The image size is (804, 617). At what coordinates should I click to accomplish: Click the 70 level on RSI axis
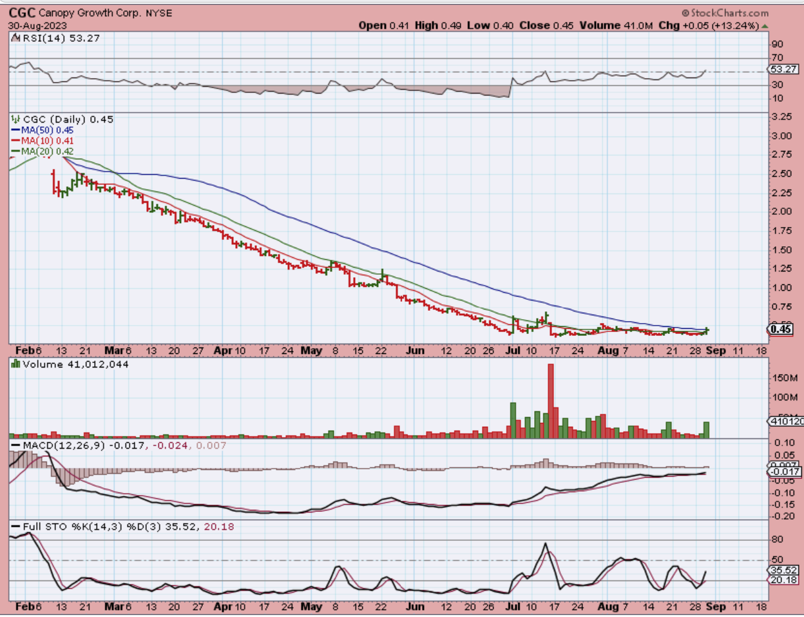[778, 58]
